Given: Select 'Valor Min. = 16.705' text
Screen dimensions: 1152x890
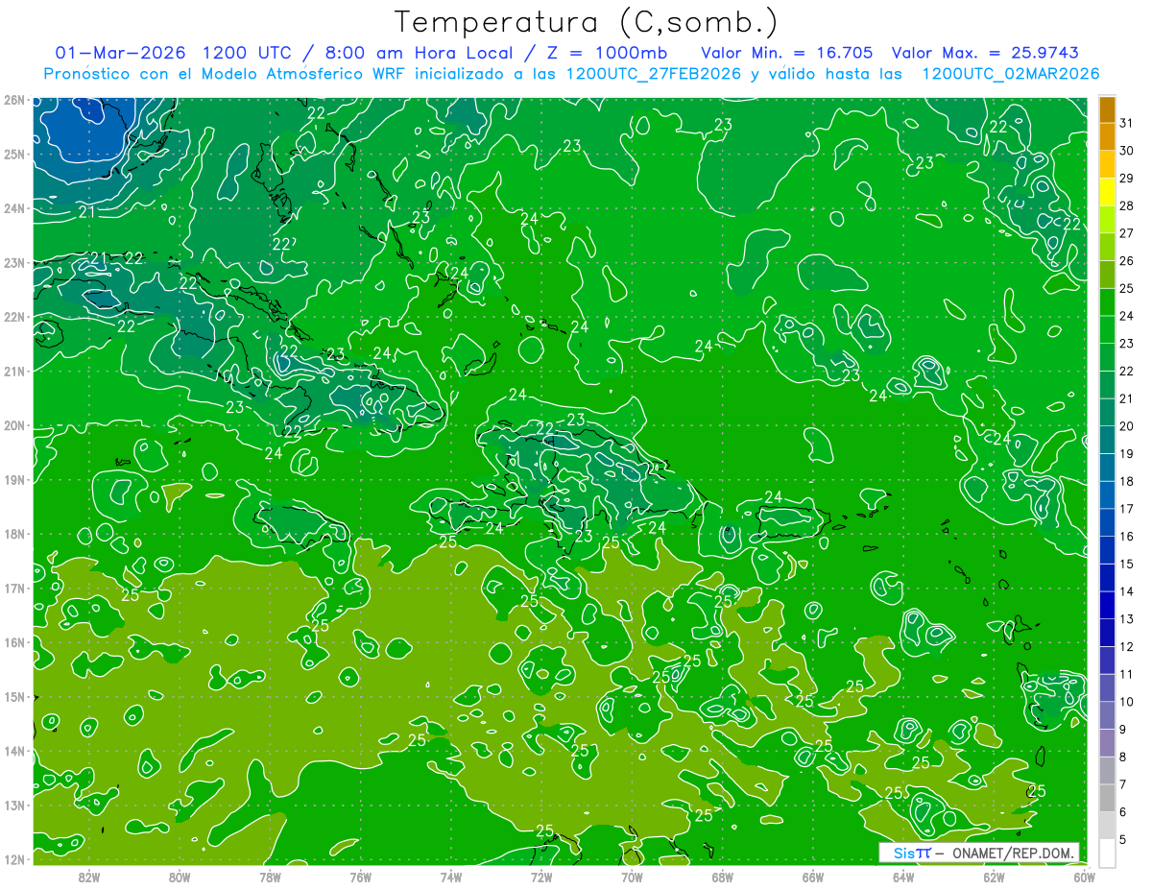Looking at the screenshot, I should (787, 52).
